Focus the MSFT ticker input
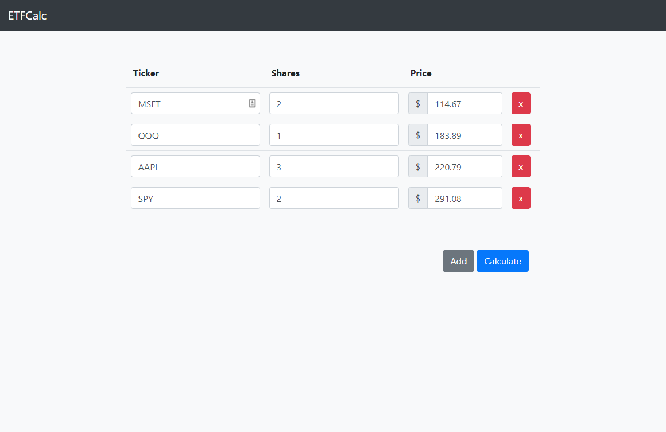The image size is (666, 432). pyautogui.click(x=195, y=103)
